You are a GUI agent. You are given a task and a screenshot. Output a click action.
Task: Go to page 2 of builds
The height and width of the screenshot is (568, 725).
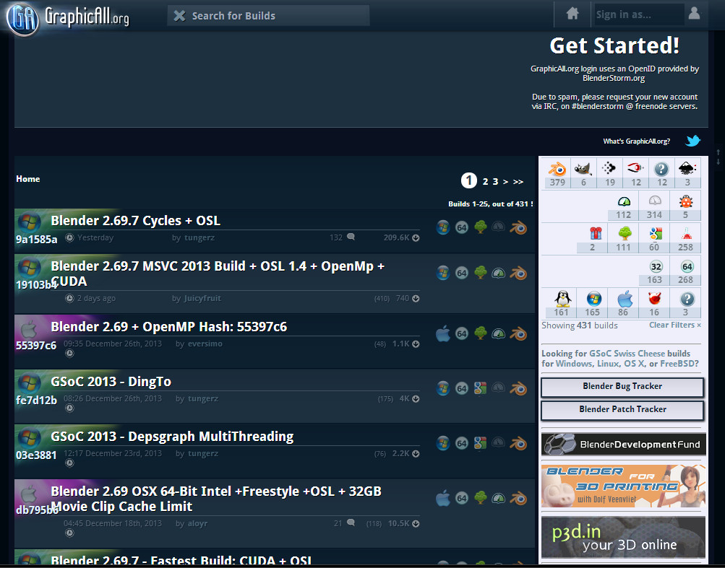tap(485, 181)
